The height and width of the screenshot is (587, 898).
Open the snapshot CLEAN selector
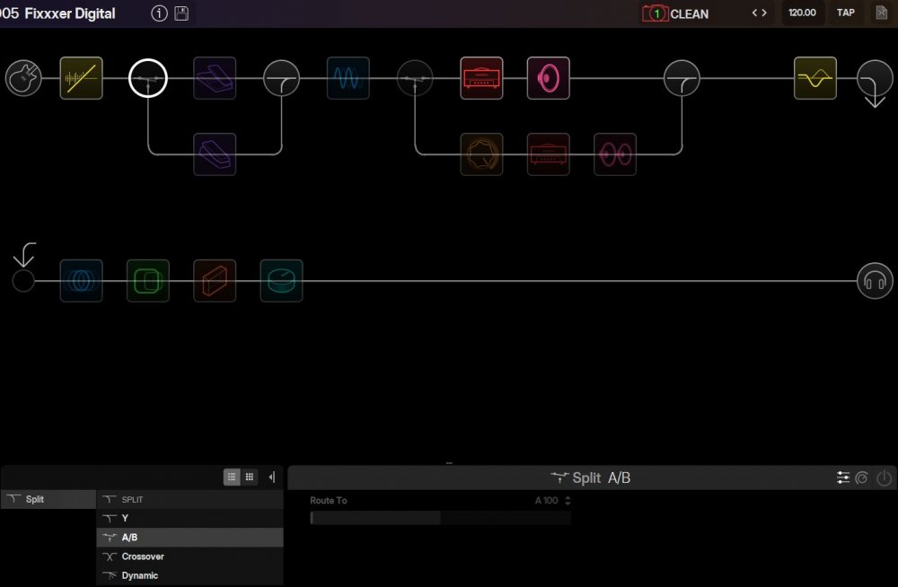pyautogui.click(x=676, y=13)
